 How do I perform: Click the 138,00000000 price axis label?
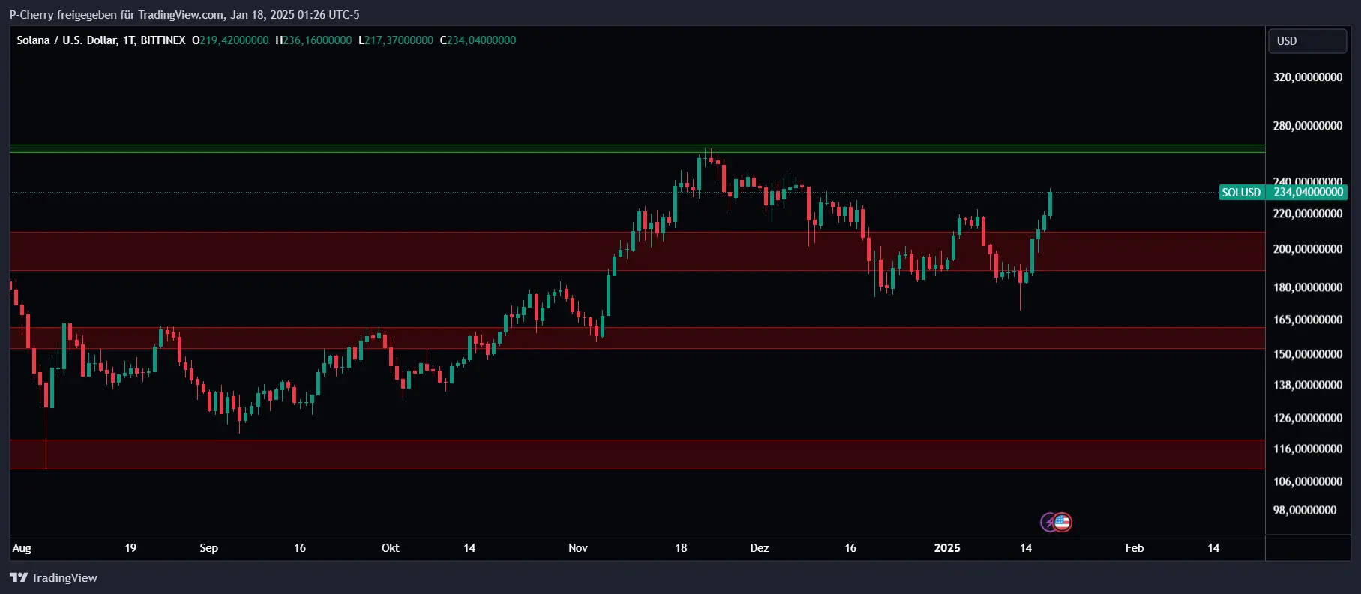tap(1308, 385)
